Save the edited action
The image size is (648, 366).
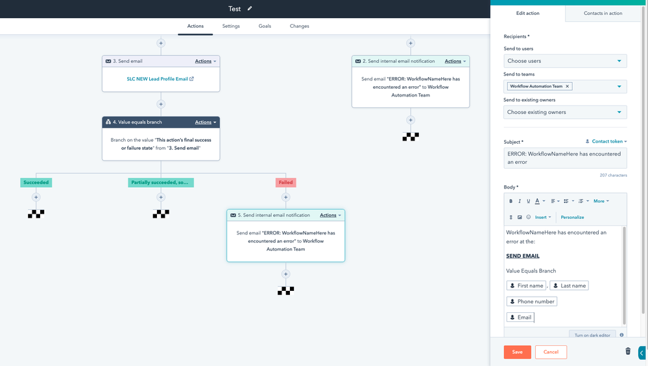(x=517, y=352)
